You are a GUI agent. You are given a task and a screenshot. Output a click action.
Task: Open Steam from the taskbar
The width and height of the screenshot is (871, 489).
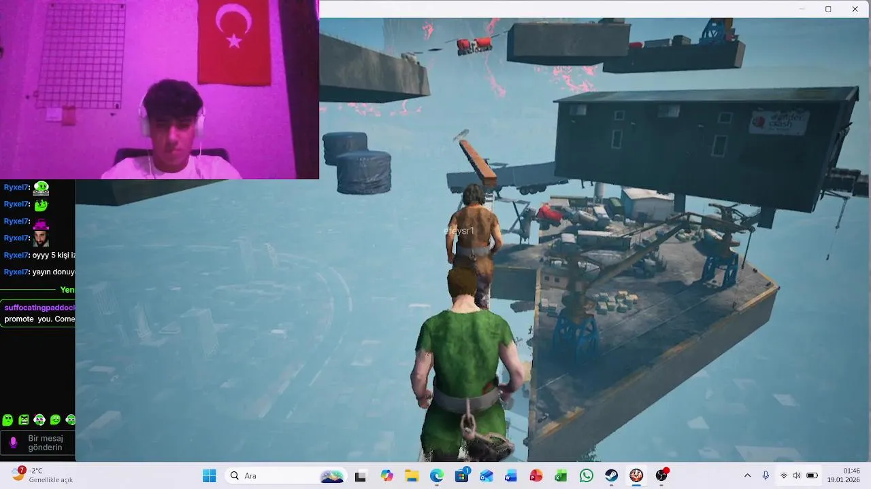[611, 475]
